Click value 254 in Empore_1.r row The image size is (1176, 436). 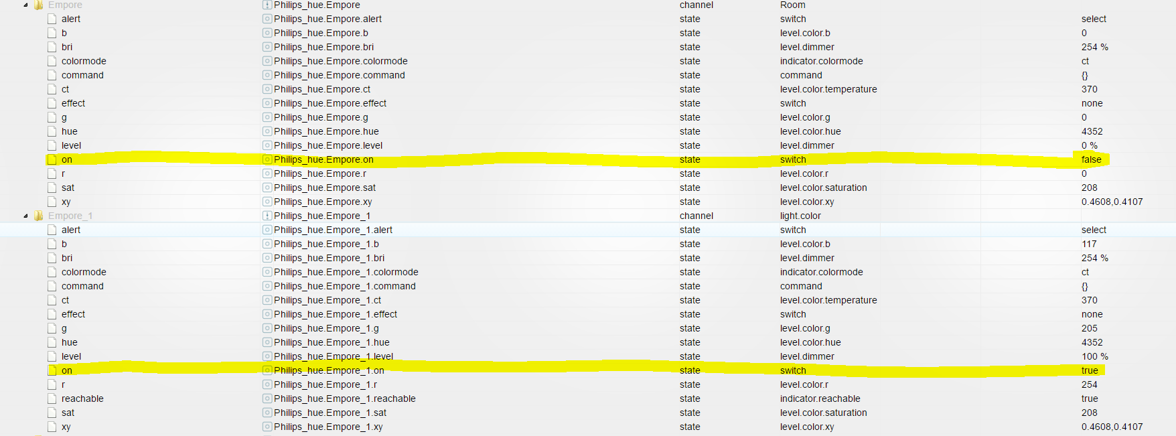coord(1090,384)
